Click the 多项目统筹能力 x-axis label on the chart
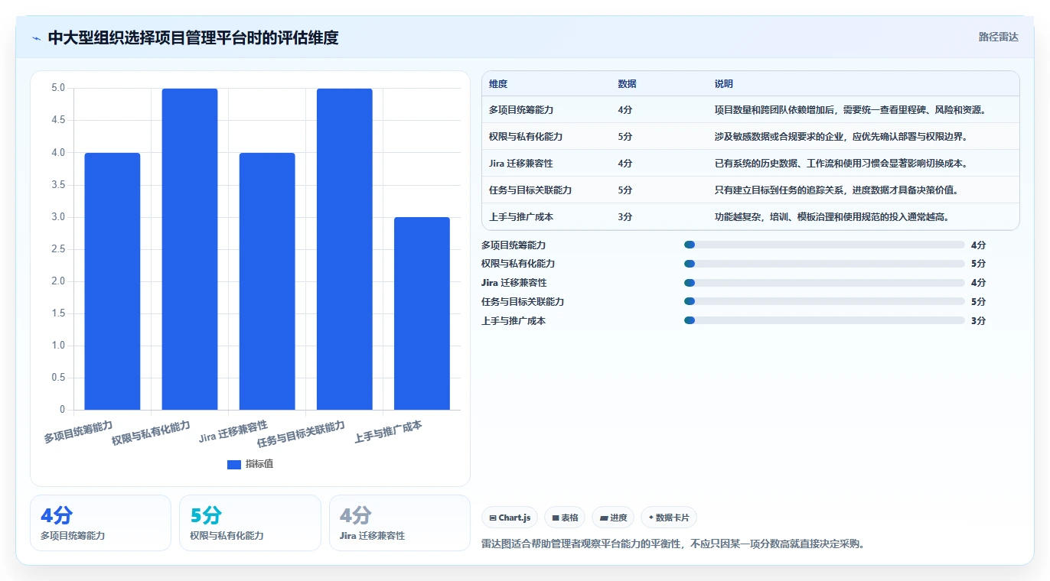The image size is (1050, 581). point(78,432)
